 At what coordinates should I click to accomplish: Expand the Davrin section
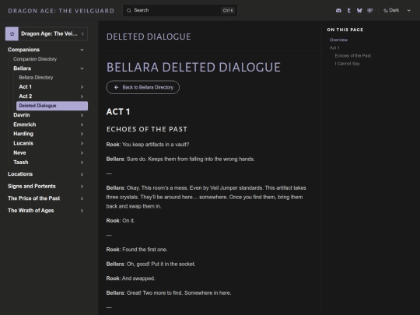click(82, 115)
